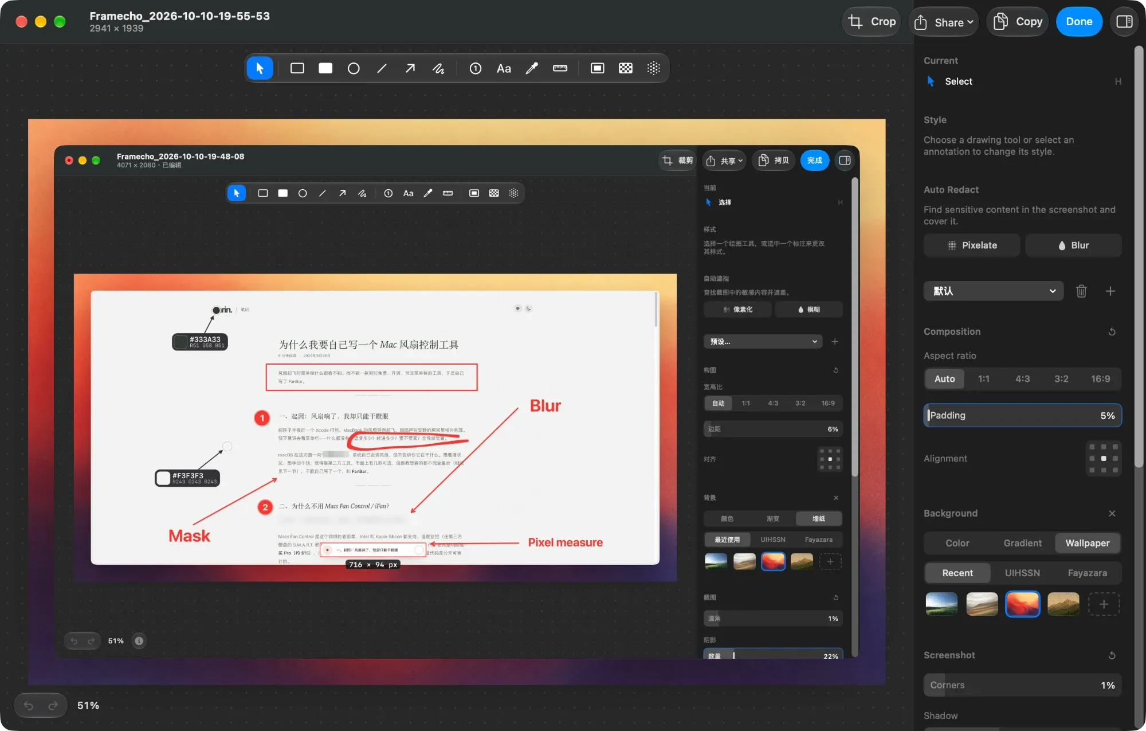Pick the ellipse drawing tool
1146x731 pixels.
click(354, 68)
